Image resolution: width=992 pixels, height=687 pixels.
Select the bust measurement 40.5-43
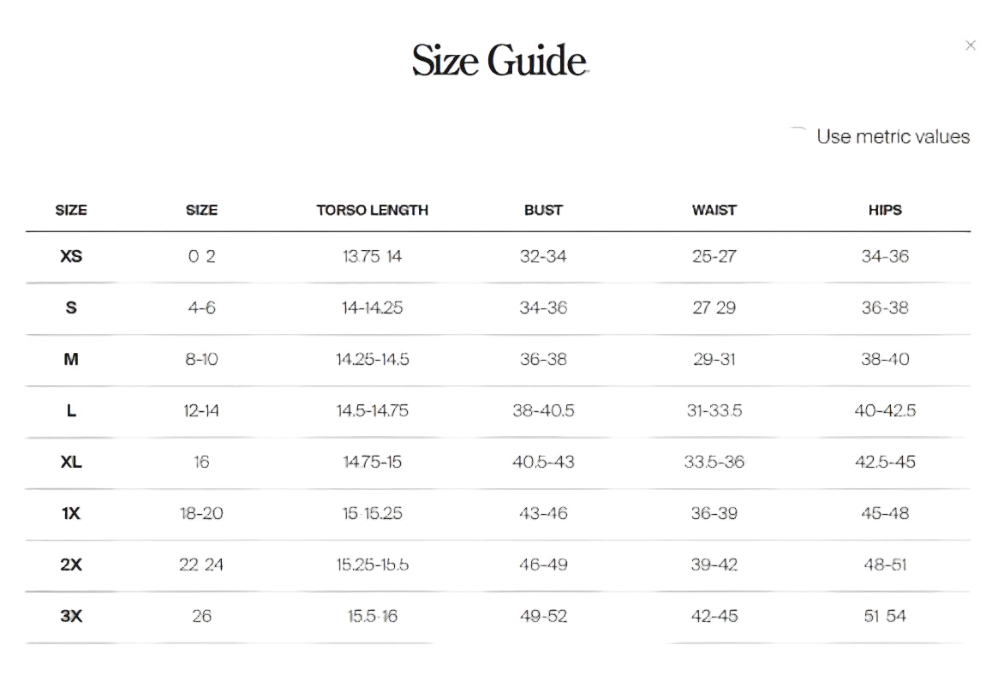coord(543,462)
